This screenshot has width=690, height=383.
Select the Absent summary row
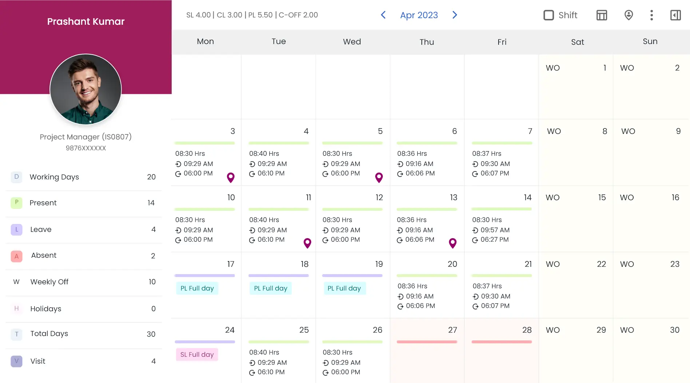tap(84, 256)
